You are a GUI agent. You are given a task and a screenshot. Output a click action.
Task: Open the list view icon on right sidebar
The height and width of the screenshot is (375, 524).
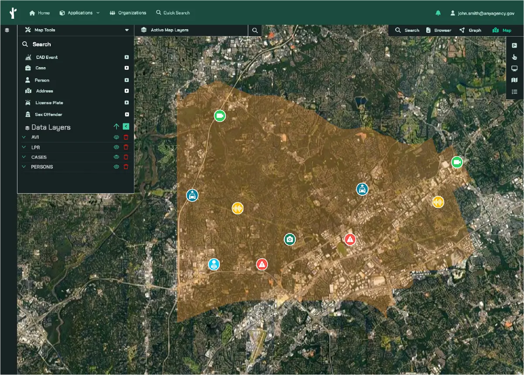[514, 92]
